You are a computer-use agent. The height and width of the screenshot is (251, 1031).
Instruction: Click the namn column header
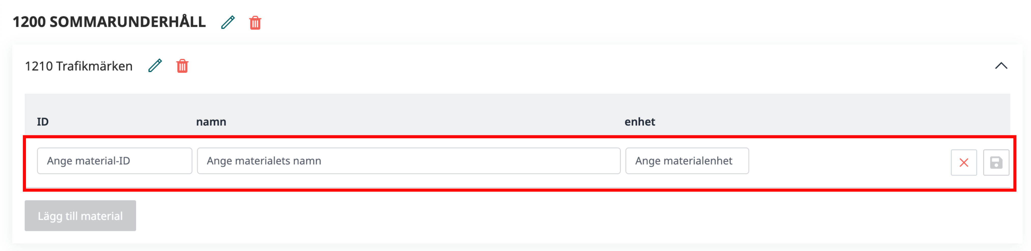pyautogui.click(x=211, y=122)
